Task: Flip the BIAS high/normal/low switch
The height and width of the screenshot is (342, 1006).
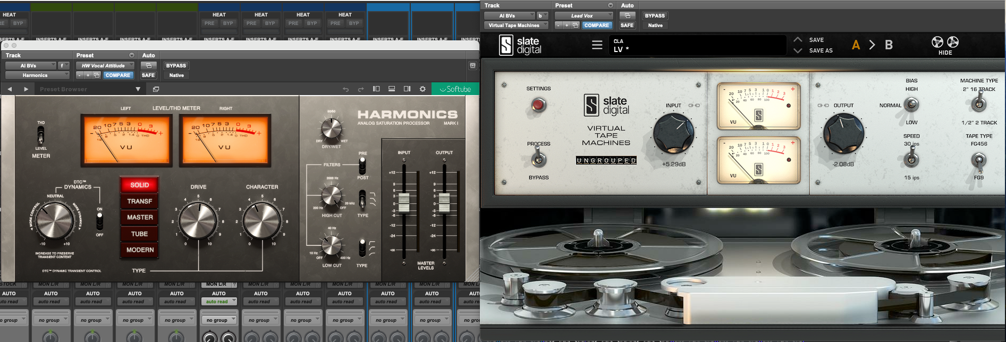Action: pos(912,105)
